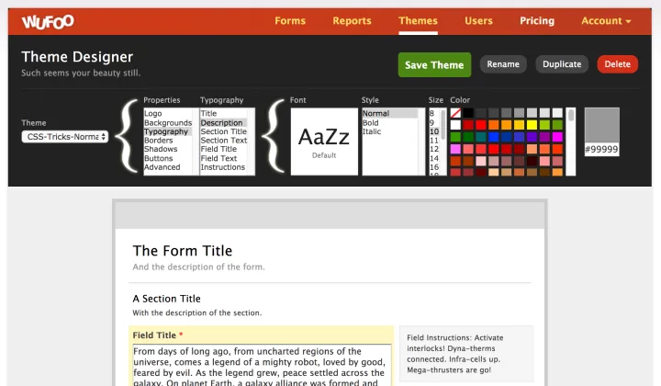Select Italic in Style list
661x386 pixels.
coord(371,131)
